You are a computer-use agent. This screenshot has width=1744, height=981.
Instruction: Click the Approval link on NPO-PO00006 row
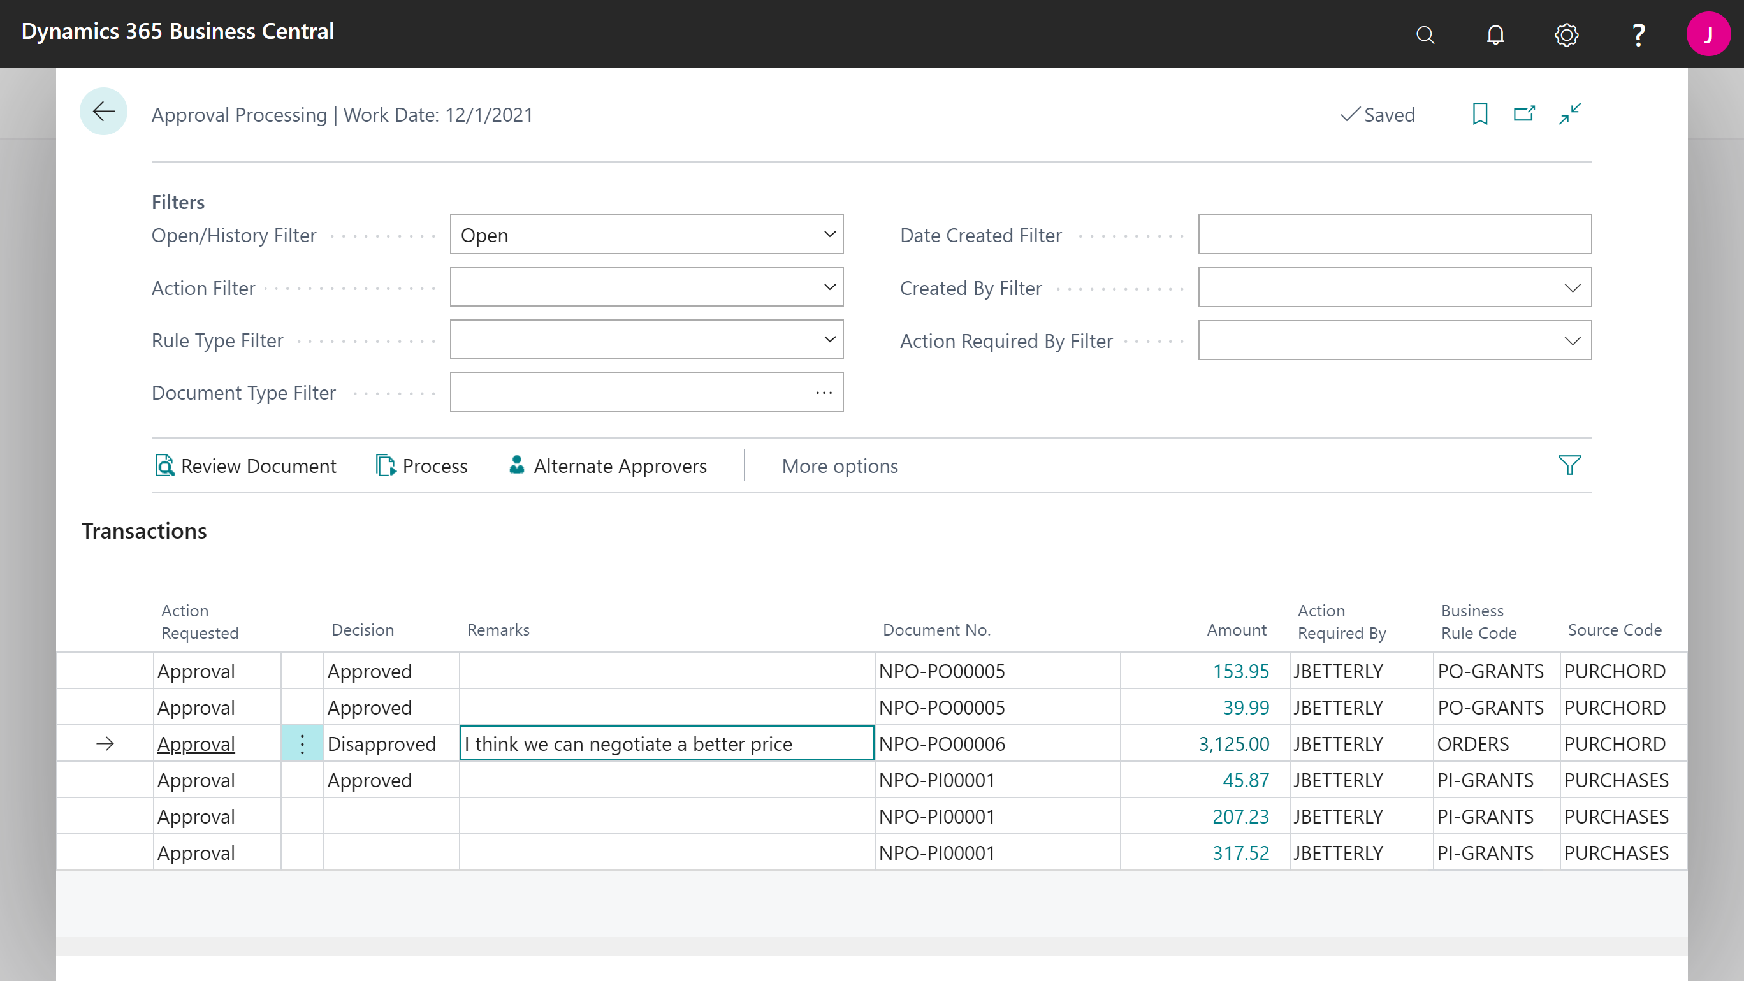click(195, 744)
